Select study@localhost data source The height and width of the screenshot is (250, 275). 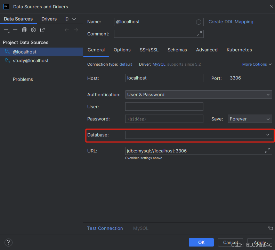(41, 61)
